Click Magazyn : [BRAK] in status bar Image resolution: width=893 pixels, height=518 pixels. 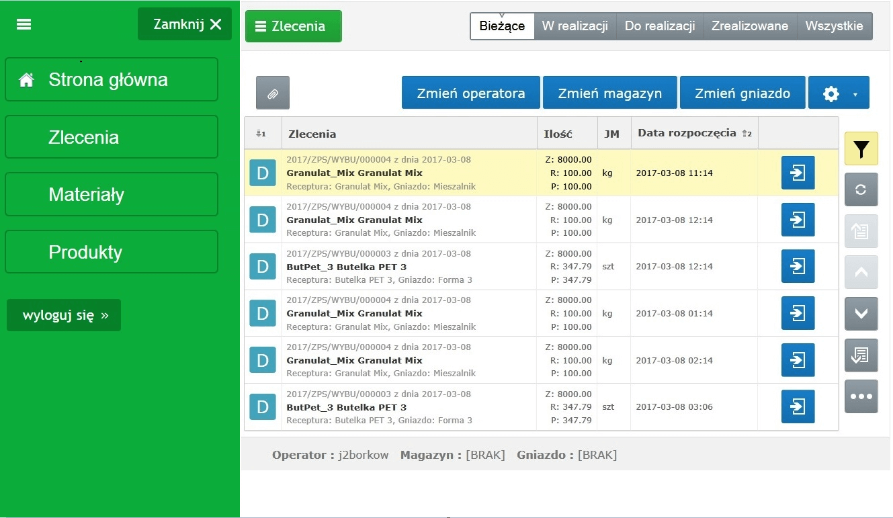tap(452, 455)
